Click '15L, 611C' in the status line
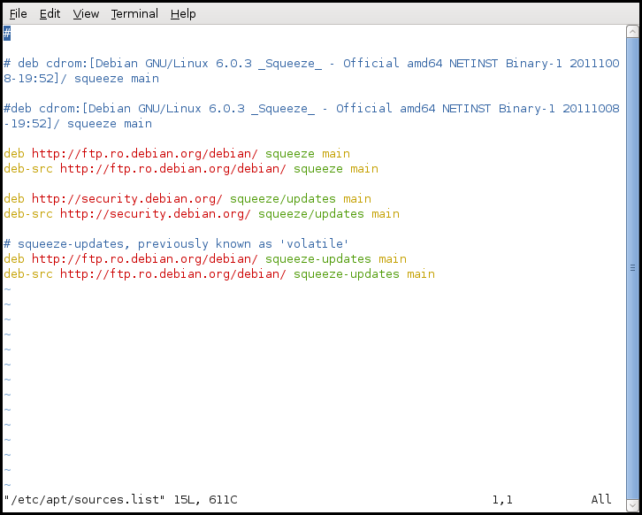 click(205, 500)
